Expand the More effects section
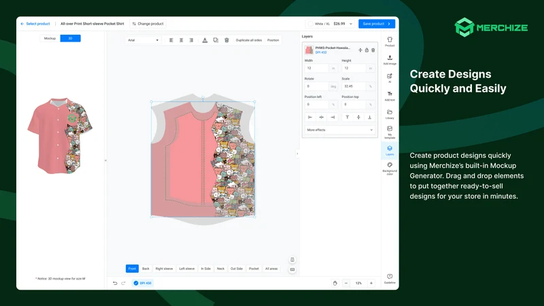Image resolution: width=544 pixels, height=306 pixels. pos(339,130)
